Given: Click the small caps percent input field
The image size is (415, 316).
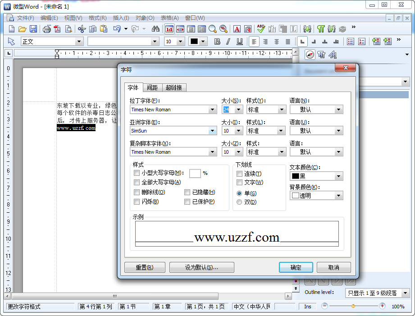Looking at the screenshot, I should [195, 174].
